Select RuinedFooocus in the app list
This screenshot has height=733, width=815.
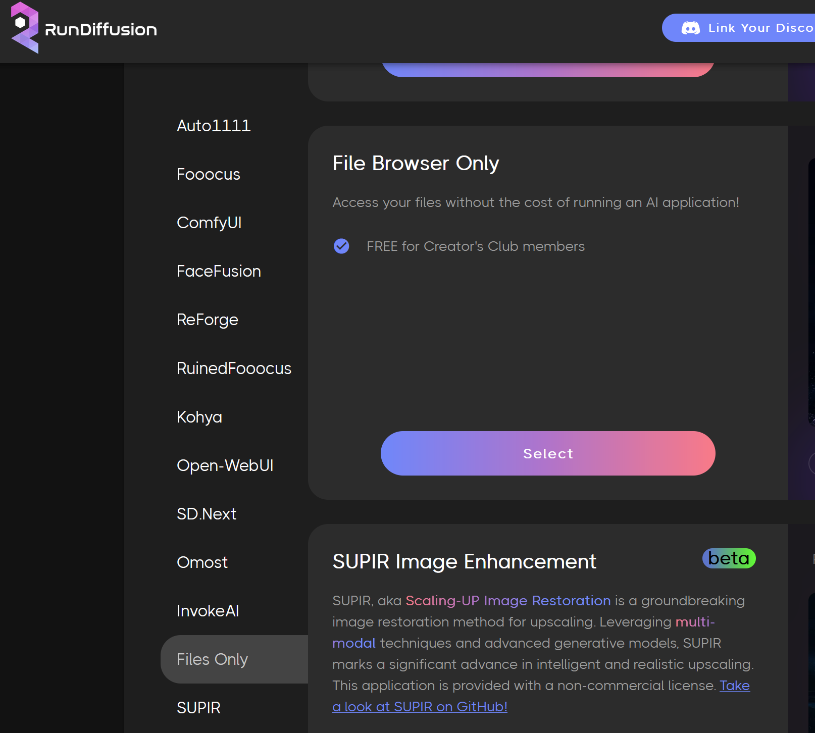234,368
